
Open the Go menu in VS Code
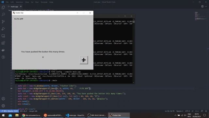32,2
